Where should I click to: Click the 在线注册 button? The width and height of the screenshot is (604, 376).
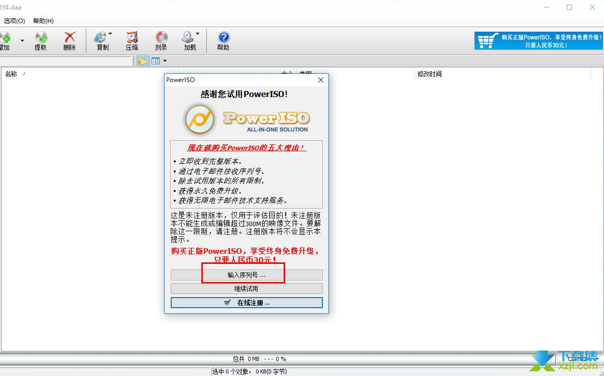247,303
